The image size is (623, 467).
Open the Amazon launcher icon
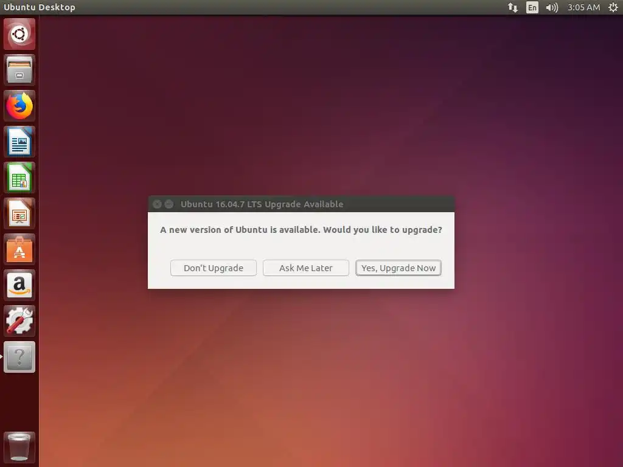tap(19, 285)
